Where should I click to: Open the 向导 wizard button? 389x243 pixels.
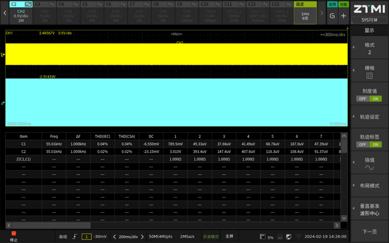(x=332, y=4)
